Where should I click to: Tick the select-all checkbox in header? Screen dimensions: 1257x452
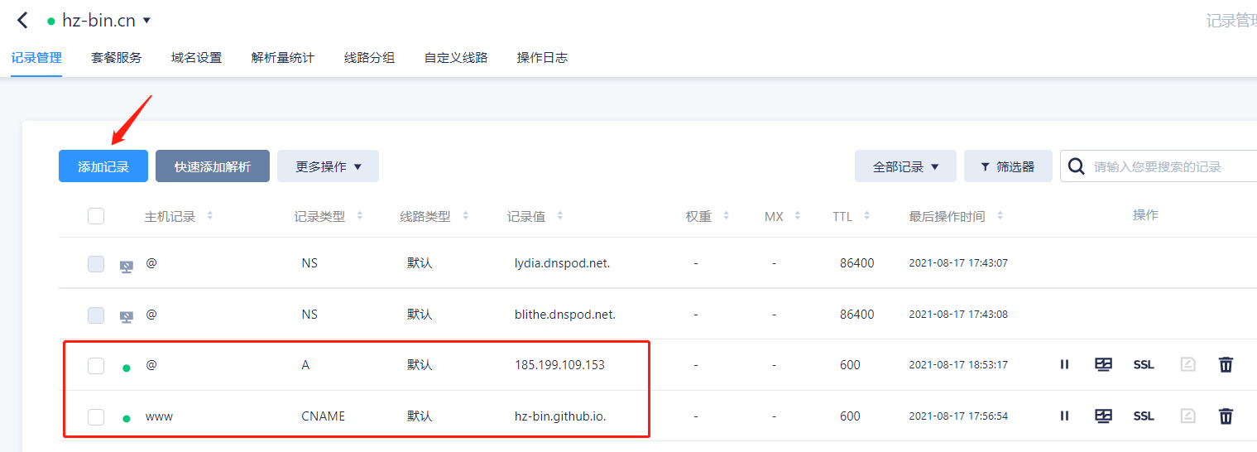96,216
